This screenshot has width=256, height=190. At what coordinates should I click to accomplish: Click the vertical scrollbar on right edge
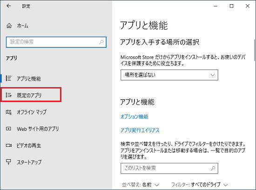[254, 50]
